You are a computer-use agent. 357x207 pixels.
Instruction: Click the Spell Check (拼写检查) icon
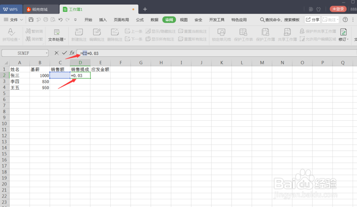(x=11, y=35)
